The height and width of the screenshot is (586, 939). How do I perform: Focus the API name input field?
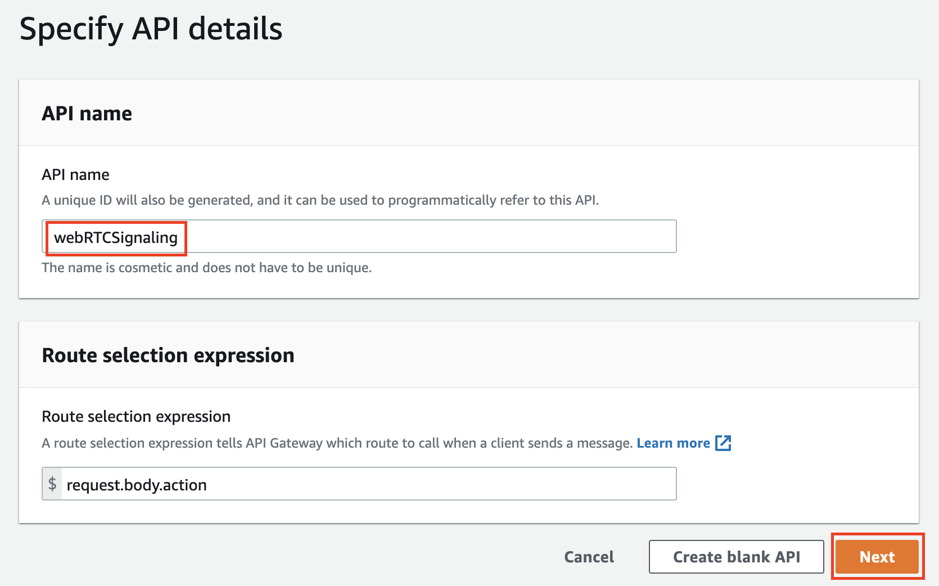359,236
